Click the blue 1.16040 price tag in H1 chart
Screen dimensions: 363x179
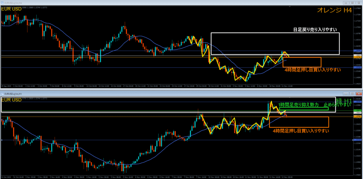[357, 102]
